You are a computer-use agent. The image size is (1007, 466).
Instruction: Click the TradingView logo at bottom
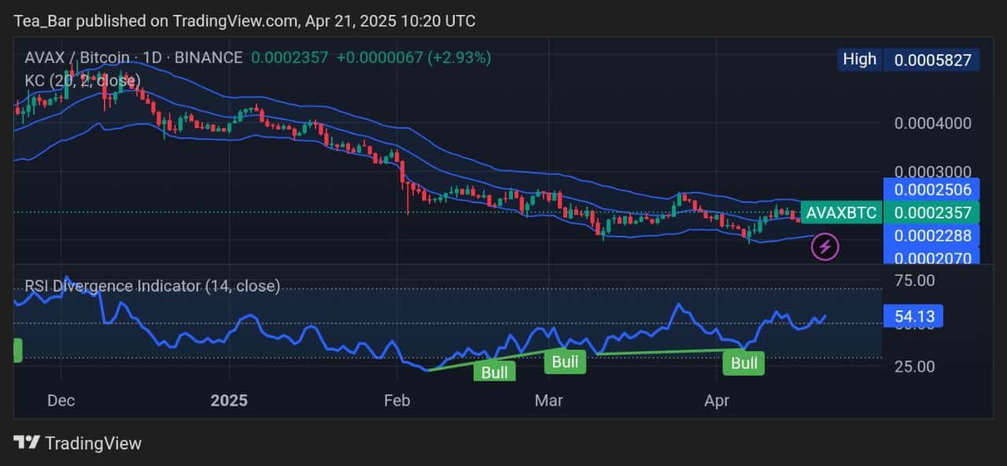78,443
